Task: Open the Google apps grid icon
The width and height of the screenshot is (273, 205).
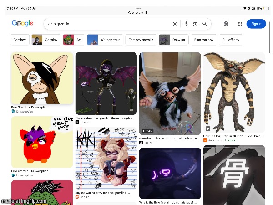Action: tap(240, 24)
